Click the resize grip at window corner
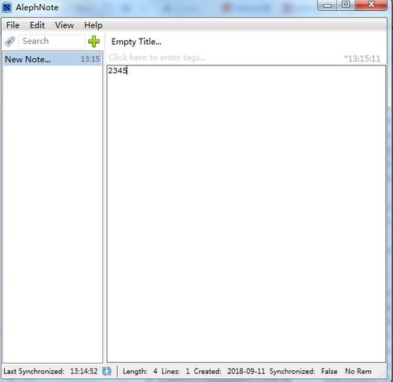This screenshot has height=382, width=393. 383,374
